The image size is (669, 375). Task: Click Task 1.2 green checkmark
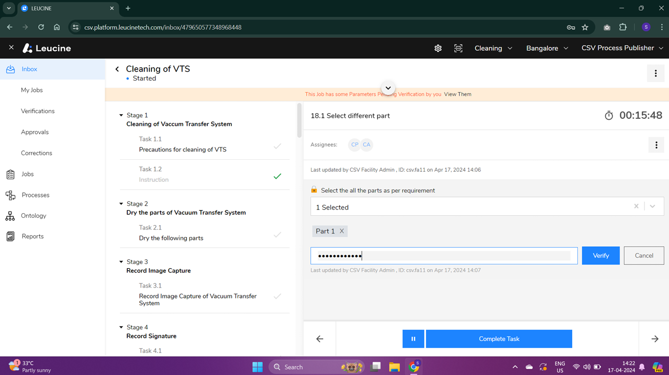[277, 177]
